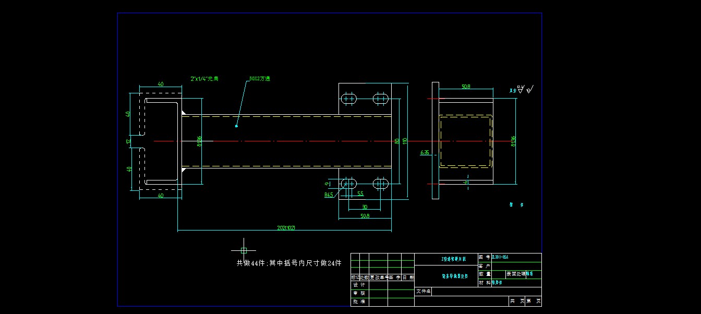Click the 6.35 thickness dimension
701x314 pixels.
click(x=425, y=153)
